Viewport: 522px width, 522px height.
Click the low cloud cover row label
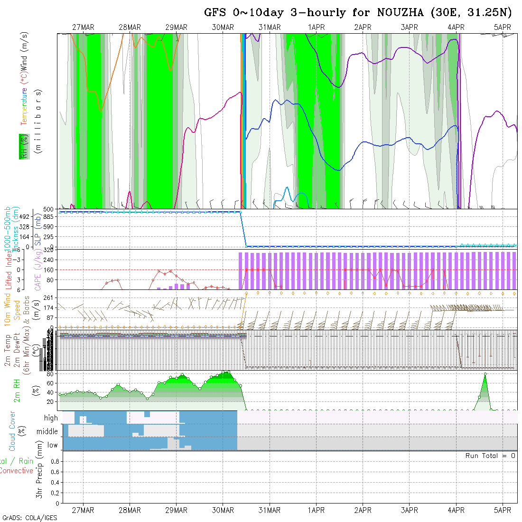(x=52, y=445)
